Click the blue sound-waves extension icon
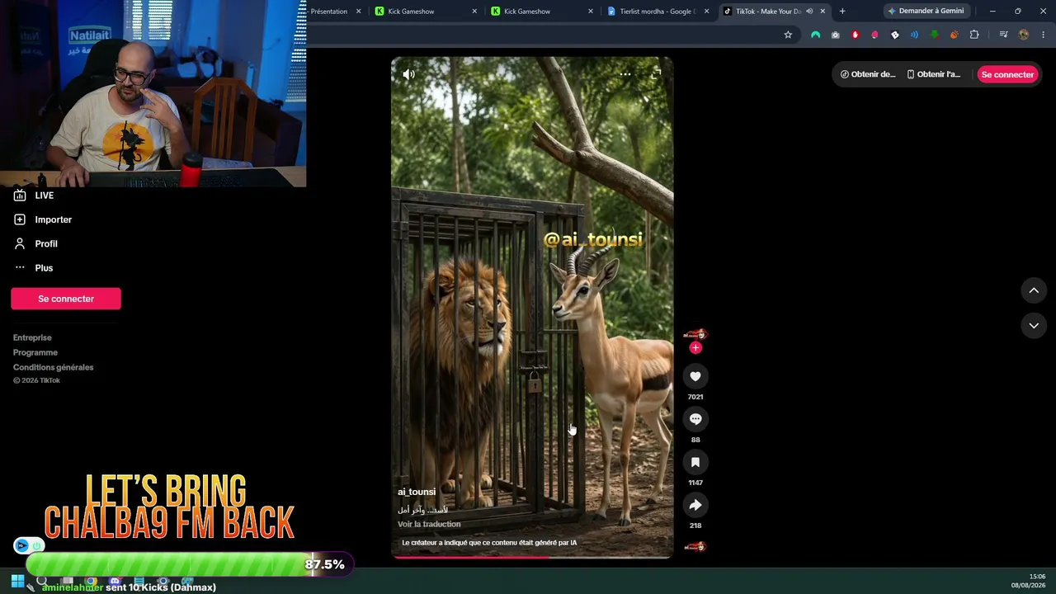Screen dimensions: 1056x594 point(914,35)
